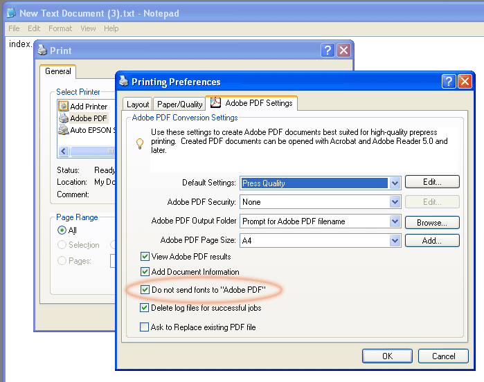The image size is (484, 382).
Task: Click the Printing Preferences help question mark
Action: (x=449, y=82)
